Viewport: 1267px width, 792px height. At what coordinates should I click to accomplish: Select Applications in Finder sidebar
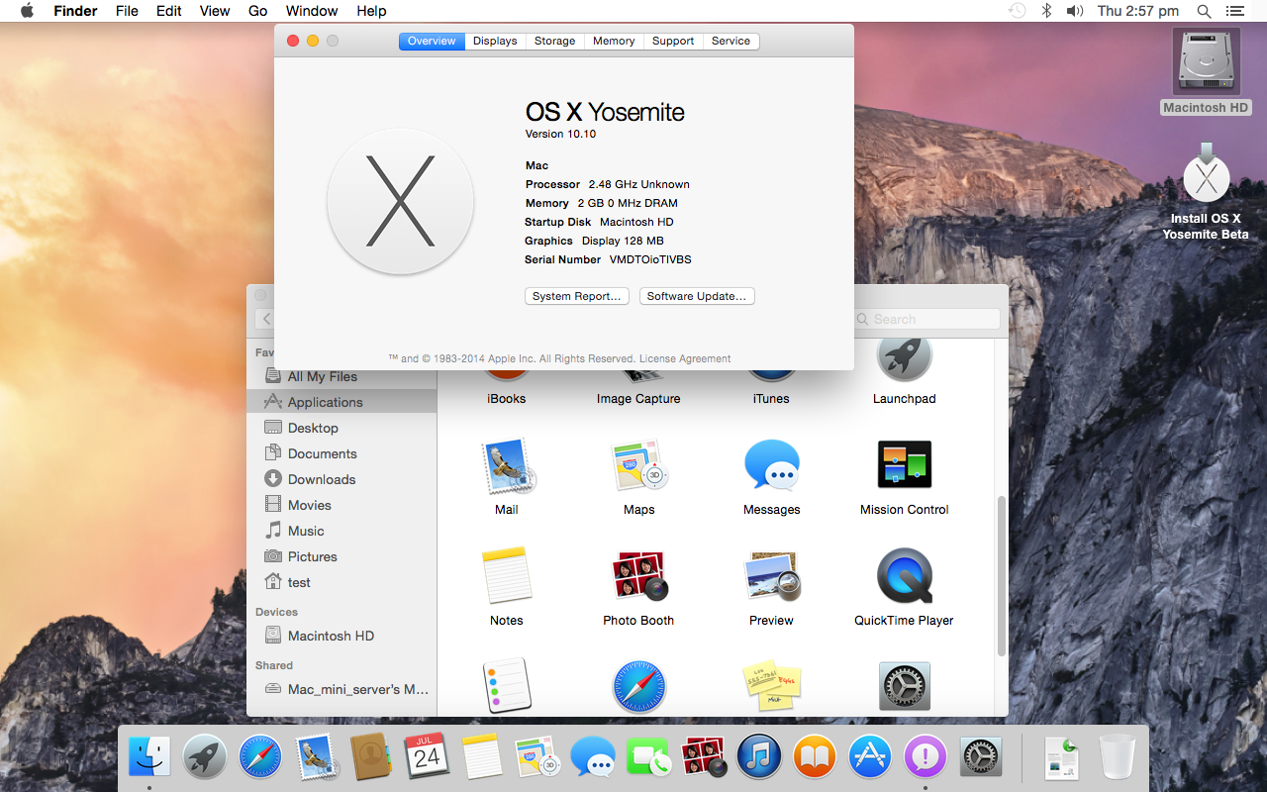(x=341, y=402)
